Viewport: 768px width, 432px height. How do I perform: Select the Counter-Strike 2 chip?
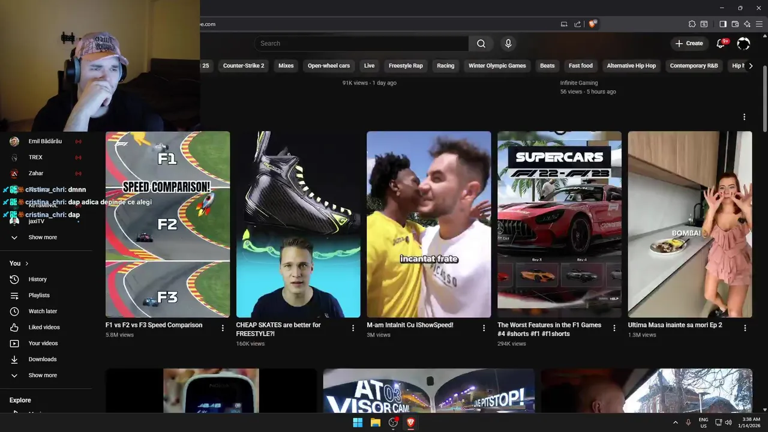(244, 66)
